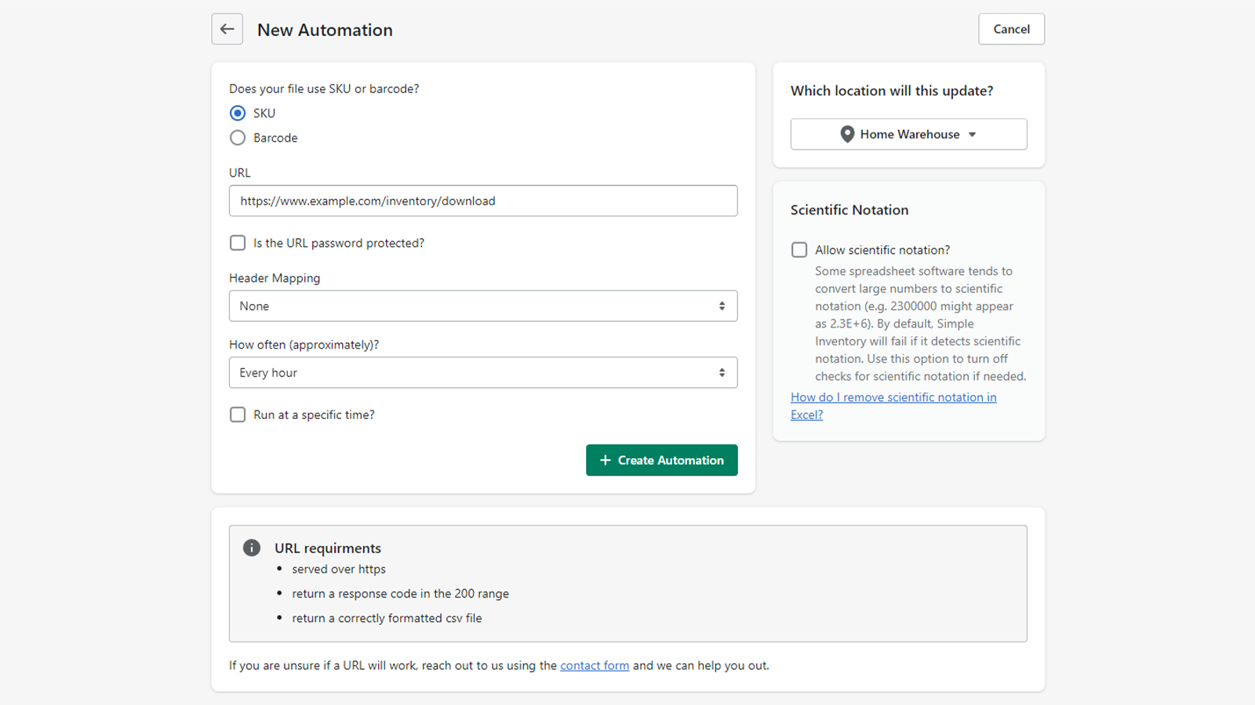This screenshot has height=705, width=1255.
Task: Click inside the URL input field
Action: [482, 201]
